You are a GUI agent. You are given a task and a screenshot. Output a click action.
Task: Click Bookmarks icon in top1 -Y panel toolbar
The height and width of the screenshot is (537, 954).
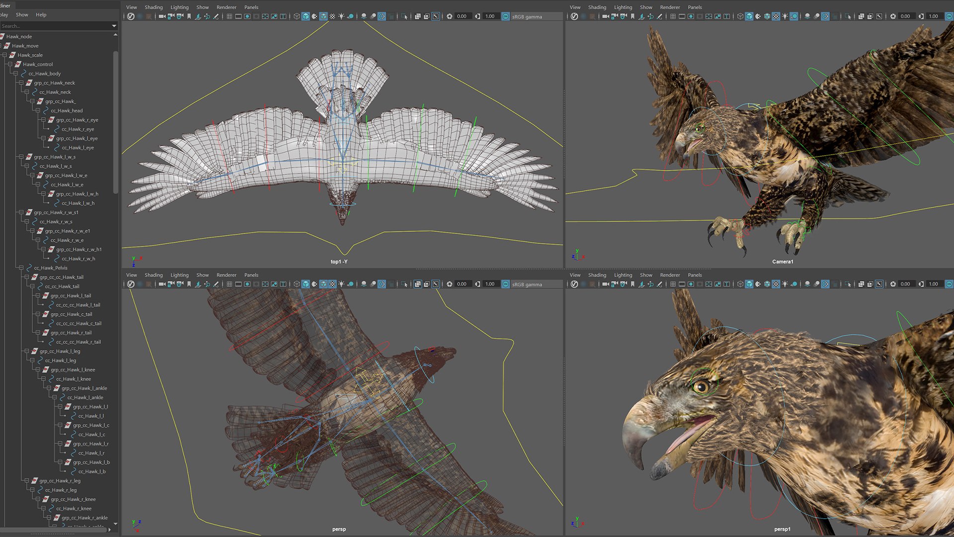[x=189, y=16]
